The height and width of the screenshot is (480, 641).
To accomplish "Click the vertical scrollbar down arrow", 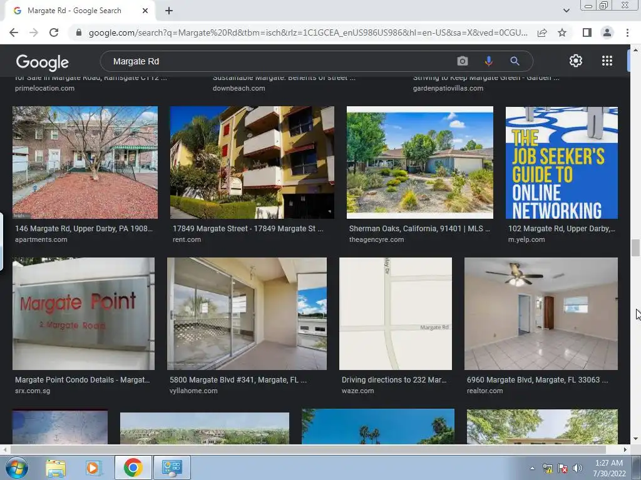I will click(635, 439).
